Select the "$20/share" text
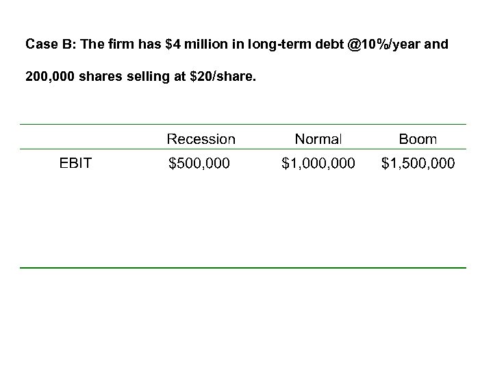This screenshot has height=370, width=493. [x=227, y=77]
